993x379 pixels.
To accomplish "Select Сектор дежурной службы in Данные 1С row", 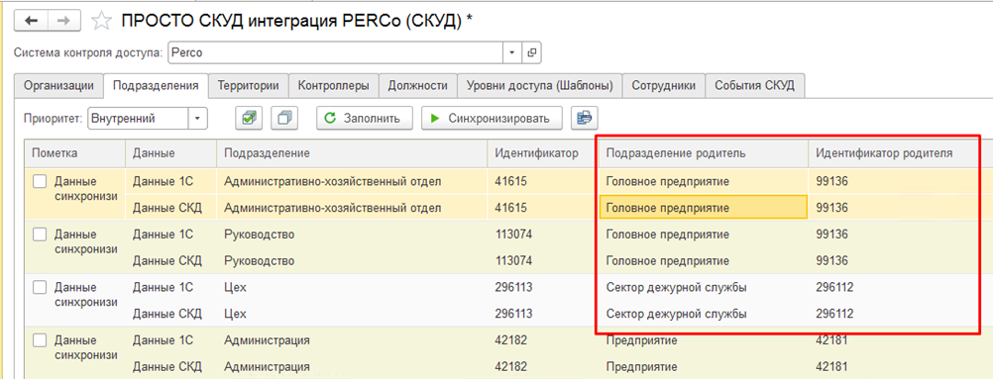I will (x=703, y=287).
